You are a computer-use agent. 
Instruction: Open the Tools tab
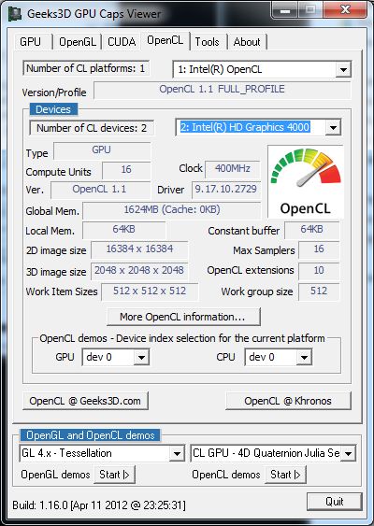point(208,42)
